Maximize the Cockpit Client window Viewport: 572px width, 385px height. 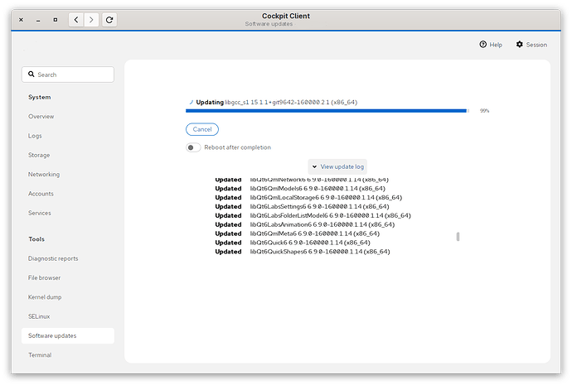coord(56,20)
